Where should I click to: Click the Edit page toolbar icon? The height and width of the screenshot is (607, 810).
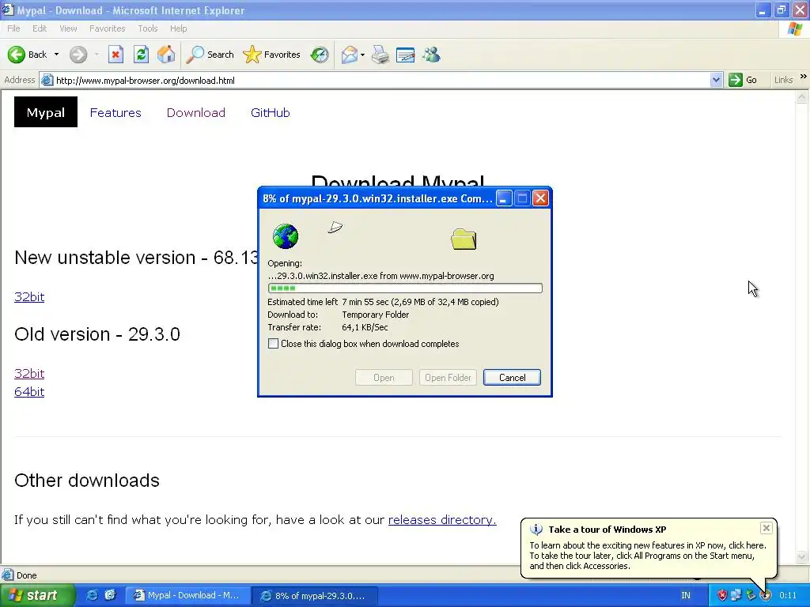point(406,55)
